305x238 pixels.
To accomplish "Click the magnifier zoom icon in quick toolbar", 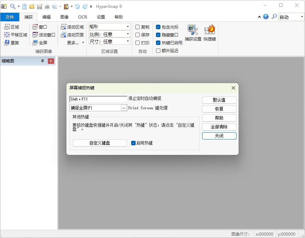I will (x=13, y=7).
